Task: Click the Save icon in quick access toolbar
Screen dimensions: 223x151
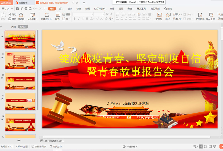Action: pyautogui.click(x=17, y=9)
